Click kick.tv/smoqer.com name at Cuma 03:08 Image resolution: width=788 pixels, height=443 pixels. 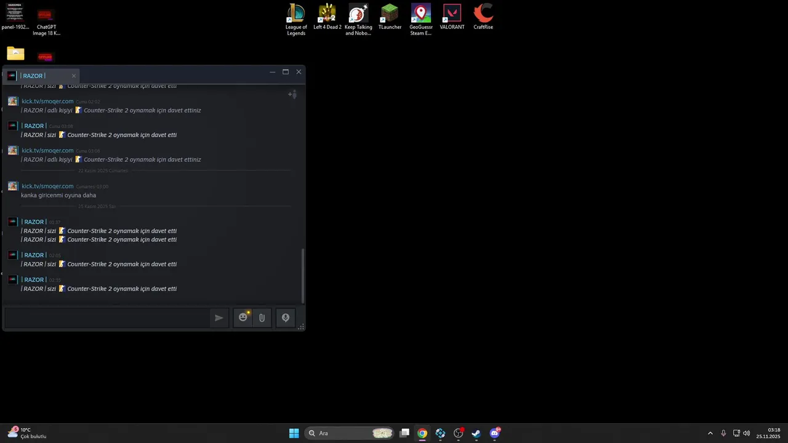(47, 150)
